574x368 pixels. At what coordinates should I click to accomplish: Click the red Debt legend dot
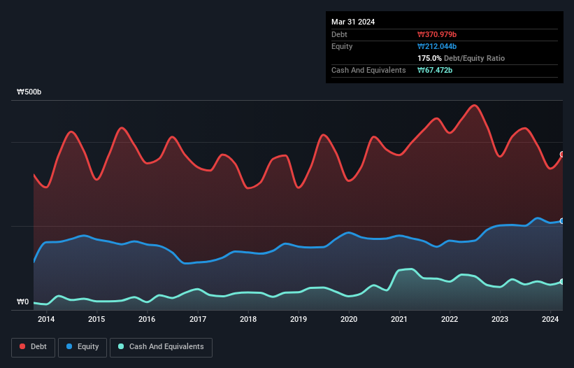pyautogui.click(x=22, y=346)
